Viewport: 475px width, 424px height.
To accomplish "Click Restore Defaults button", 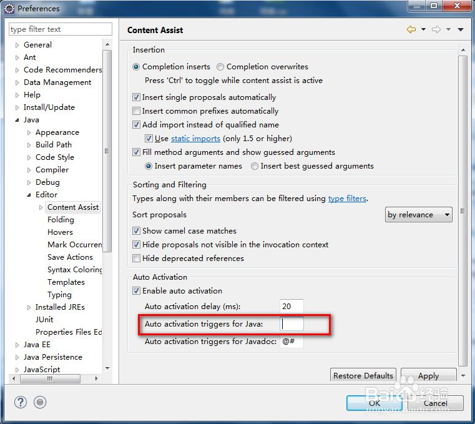I will pos(363,375).
